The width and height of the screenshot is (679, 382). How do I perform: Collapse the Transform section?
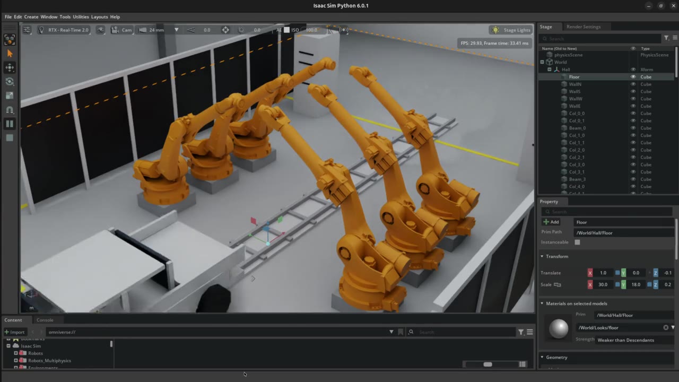click(x=542, y=256)
